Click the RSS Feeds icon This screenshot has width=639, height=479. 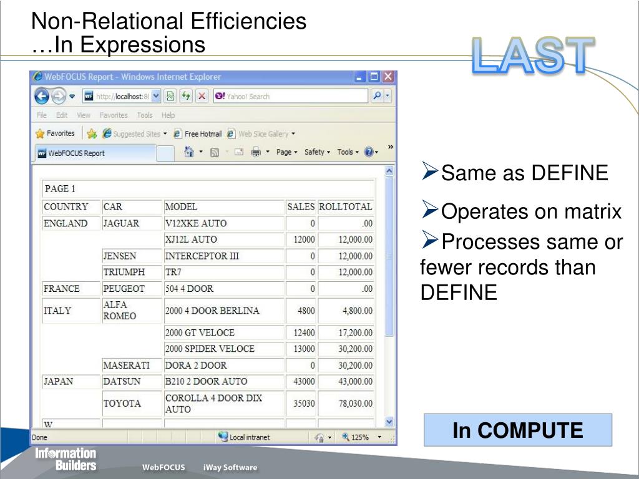click(215, 152)
